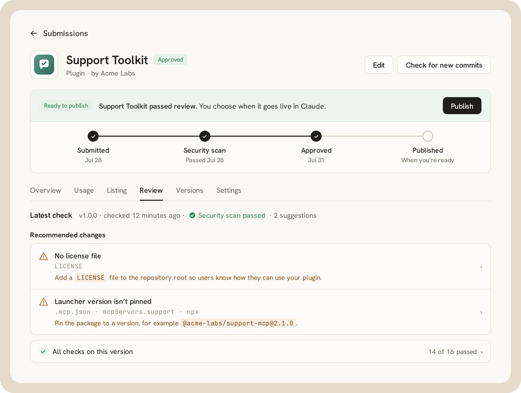This screenshot has height=393, width=521.
Task: Click the Submitted step checkmark circle
Action: click(x=93, y=136)
